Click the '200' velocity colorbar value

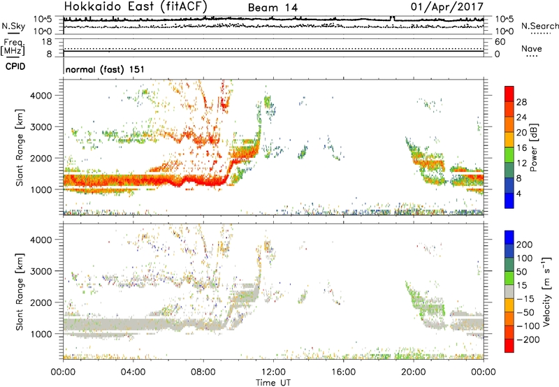coord(525,244)
